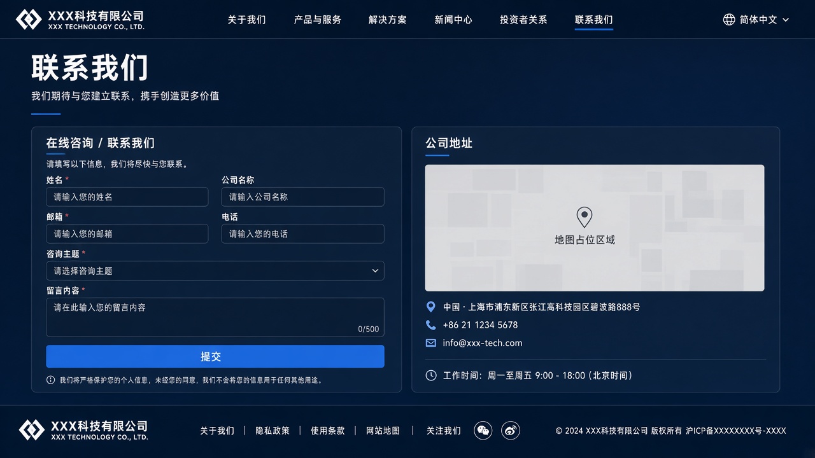815x458 pixels.
Task: Click the header company logo icon
Action: 29,20
